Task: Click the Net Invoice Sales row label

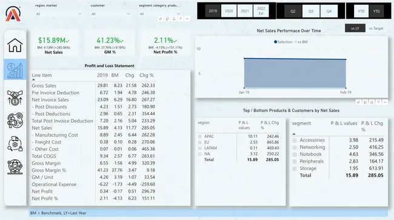Action: [x=50, y=100]
